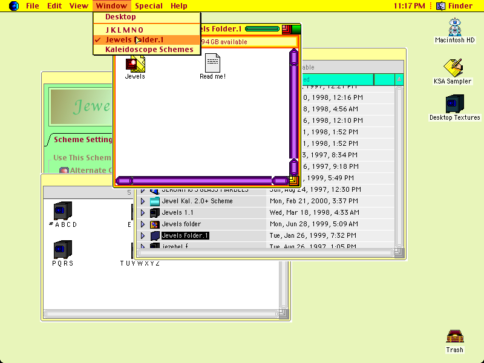Expand the Jewels folder disclosure triangle
The width and height of the screenshot is (484, 363).
coord(143,224)
